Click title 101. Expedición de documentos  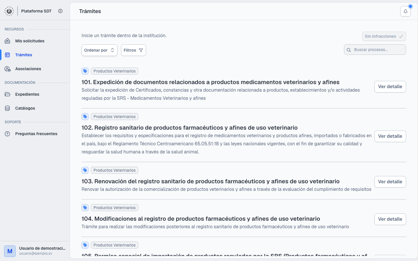pos(210,82)
